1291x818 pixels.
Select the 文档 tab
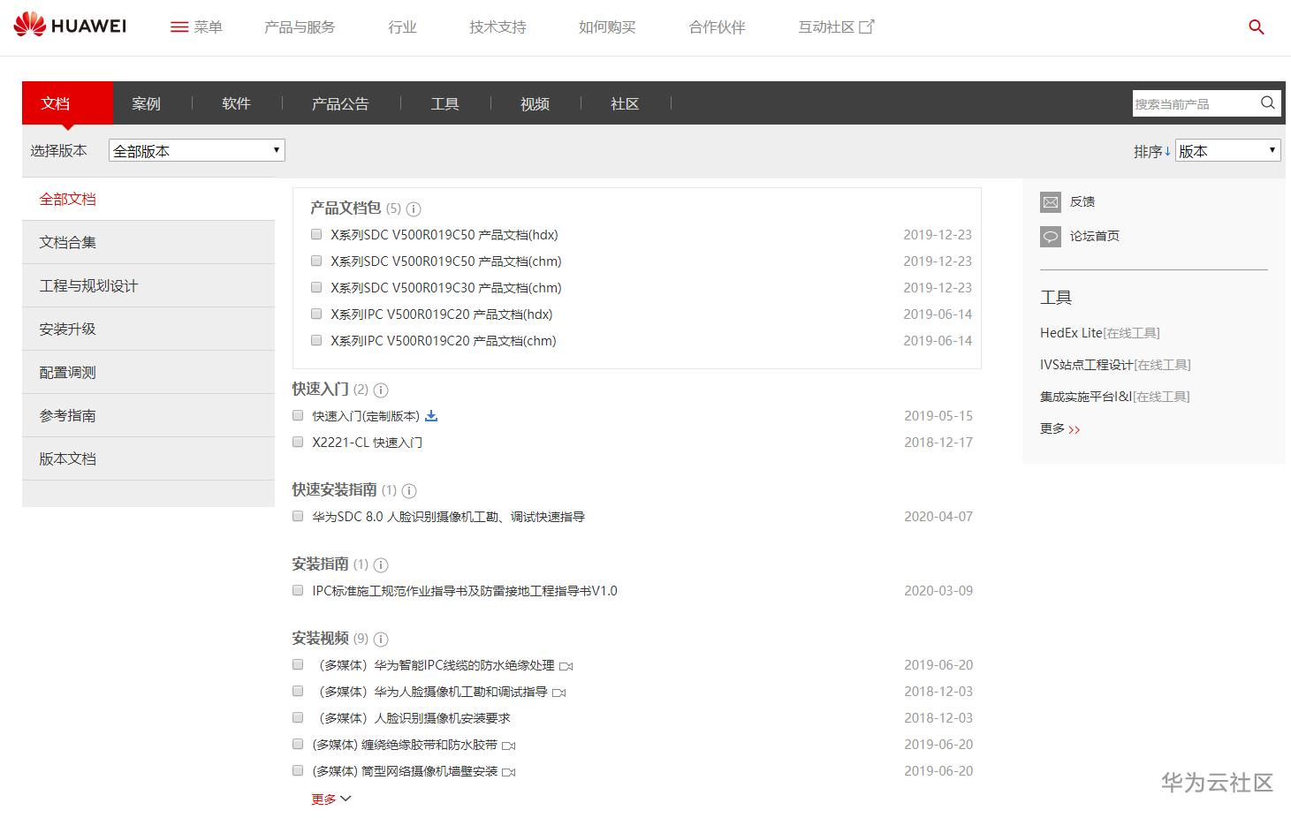[67, 103]
